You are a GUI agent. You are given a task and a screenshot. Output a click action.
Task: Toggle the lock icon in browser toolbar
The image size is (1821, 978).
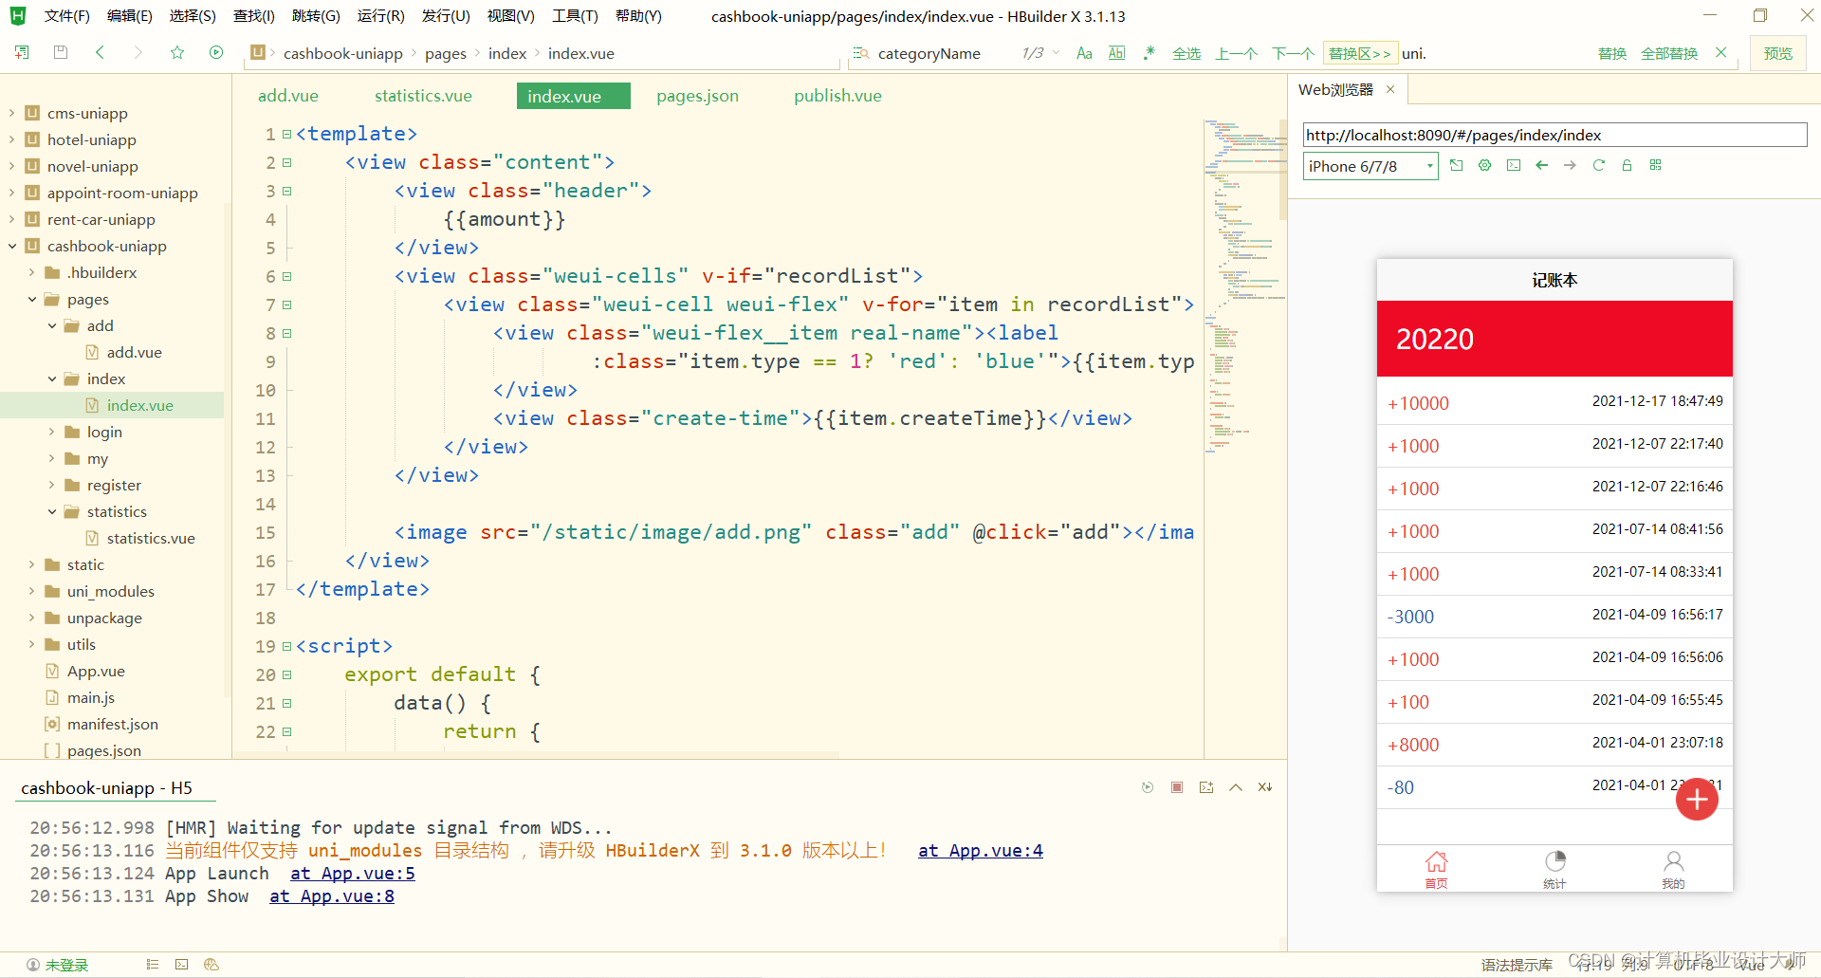[1627, 165]
